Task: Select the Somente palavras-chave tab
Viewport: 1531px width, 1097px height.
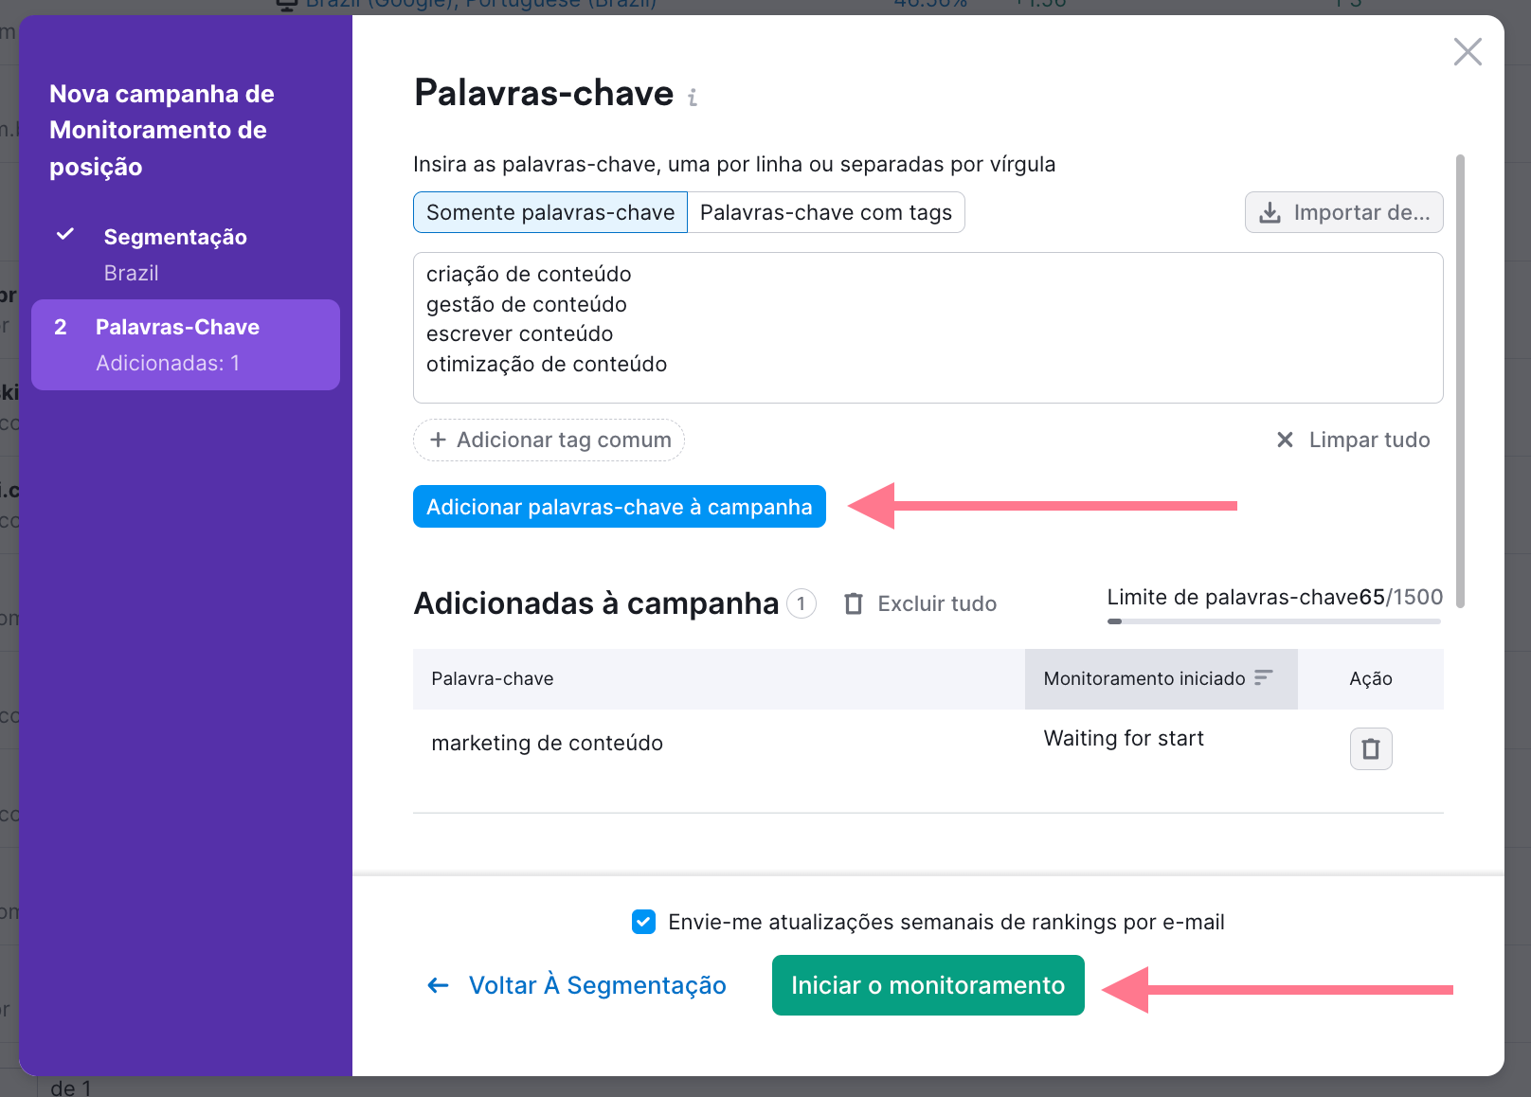Action: [x=549, y=212]
